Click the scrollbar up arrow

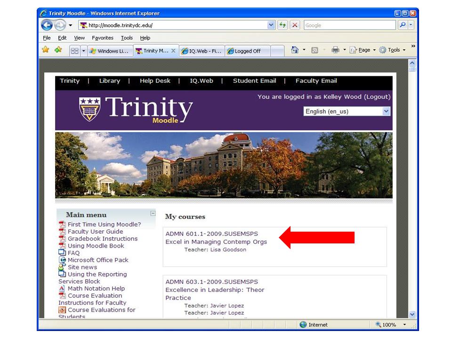coord(412,63)
